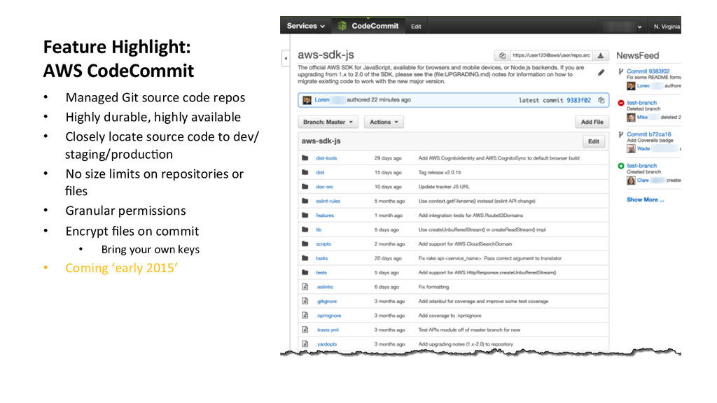This screenshot has width=717, height=403.
Task: Open the .gitignore file link
Action: click(x=326, y=301)
